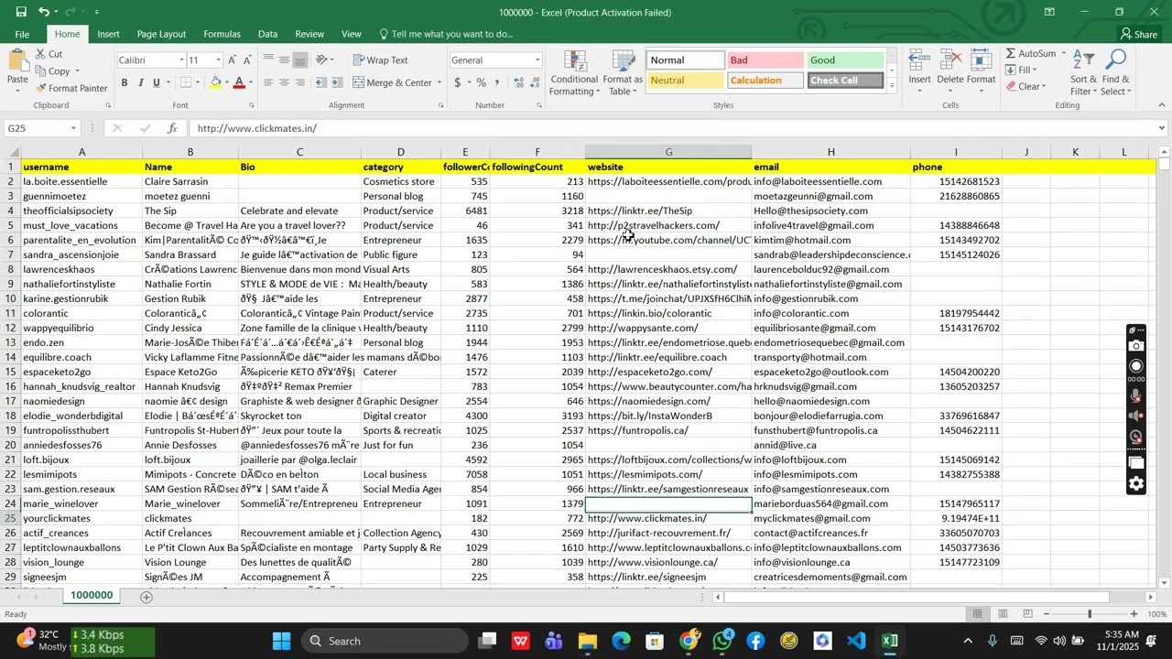Toggle Align Left horizontal alignment
The width and height of the screenshot is (1172, 659).
tap(268, 82)
